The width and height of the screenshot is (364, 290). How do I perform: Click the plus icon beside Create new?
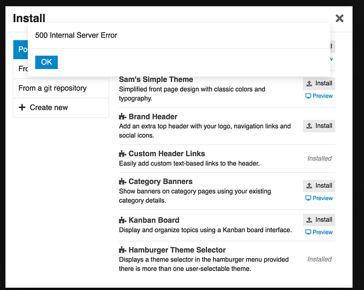[x=22, y=107]
